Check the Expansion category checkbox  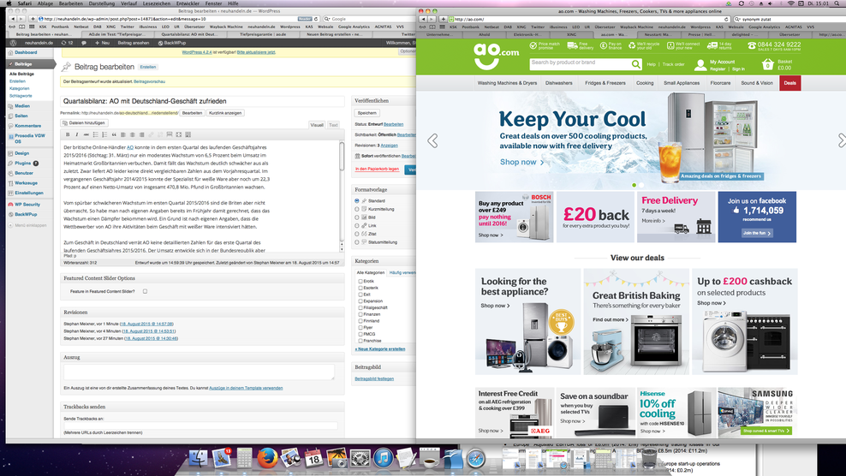click(x=360, y=301)
